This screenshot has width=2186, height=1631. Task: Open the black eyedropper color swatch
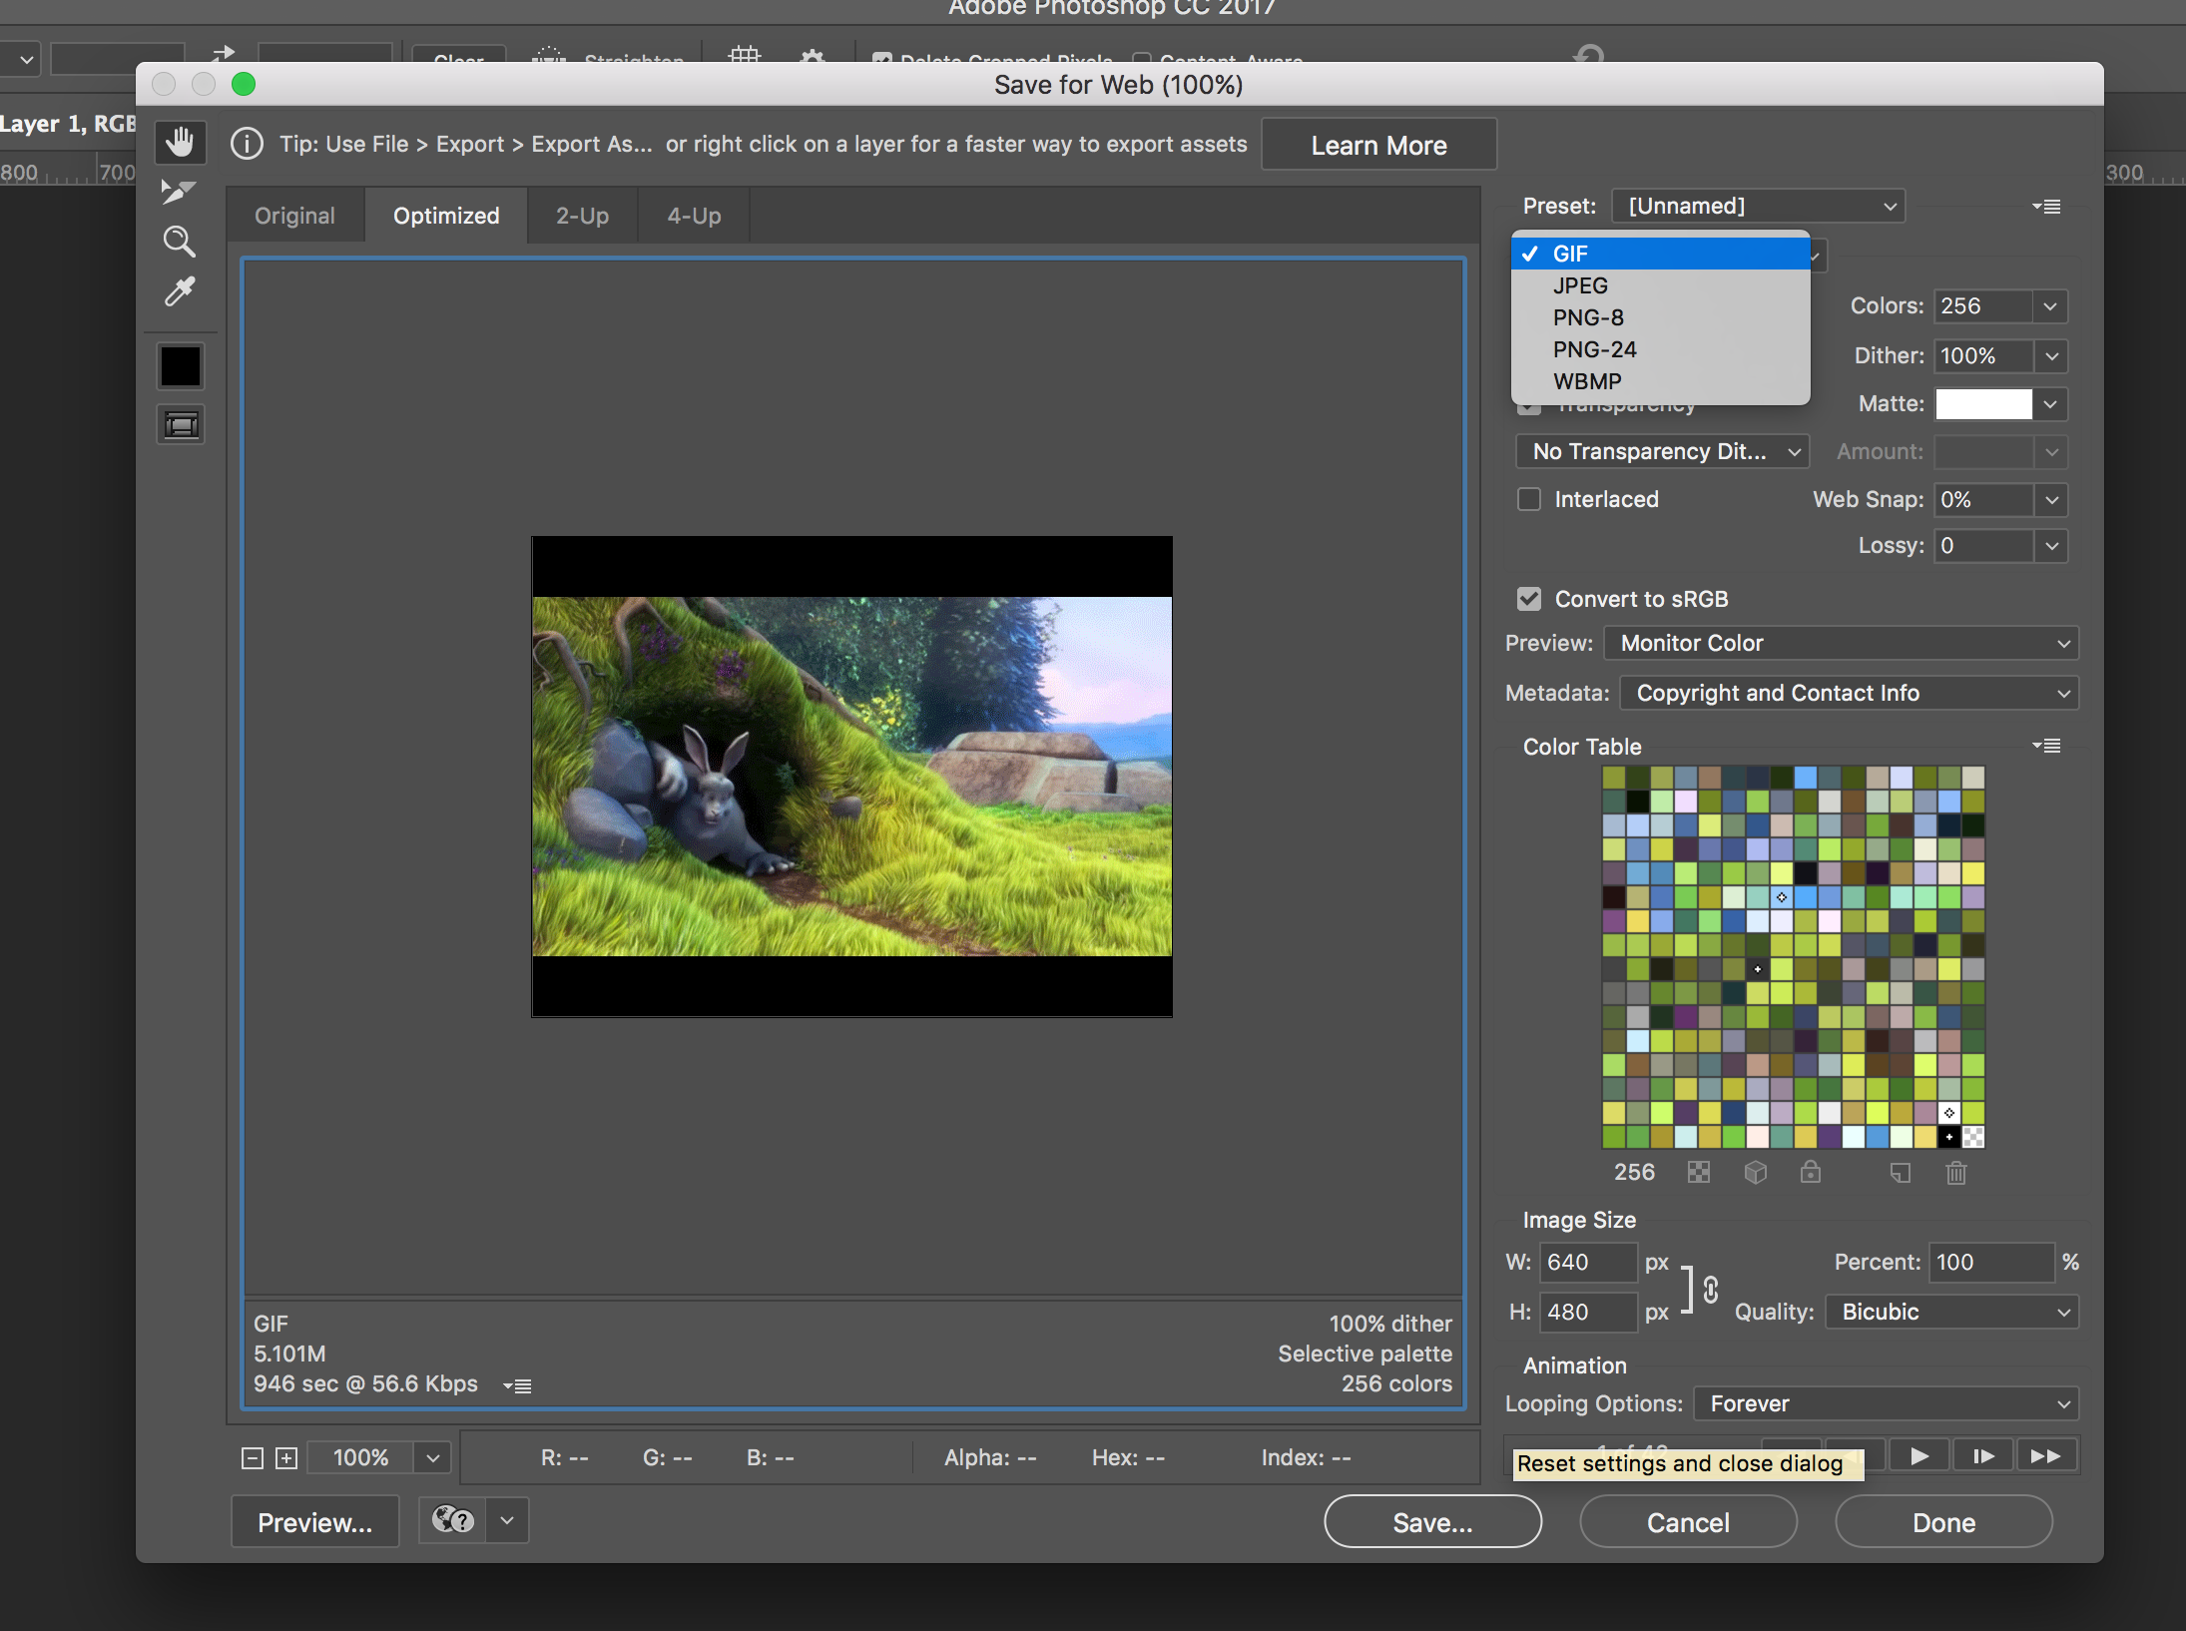[x=181, y=366]
